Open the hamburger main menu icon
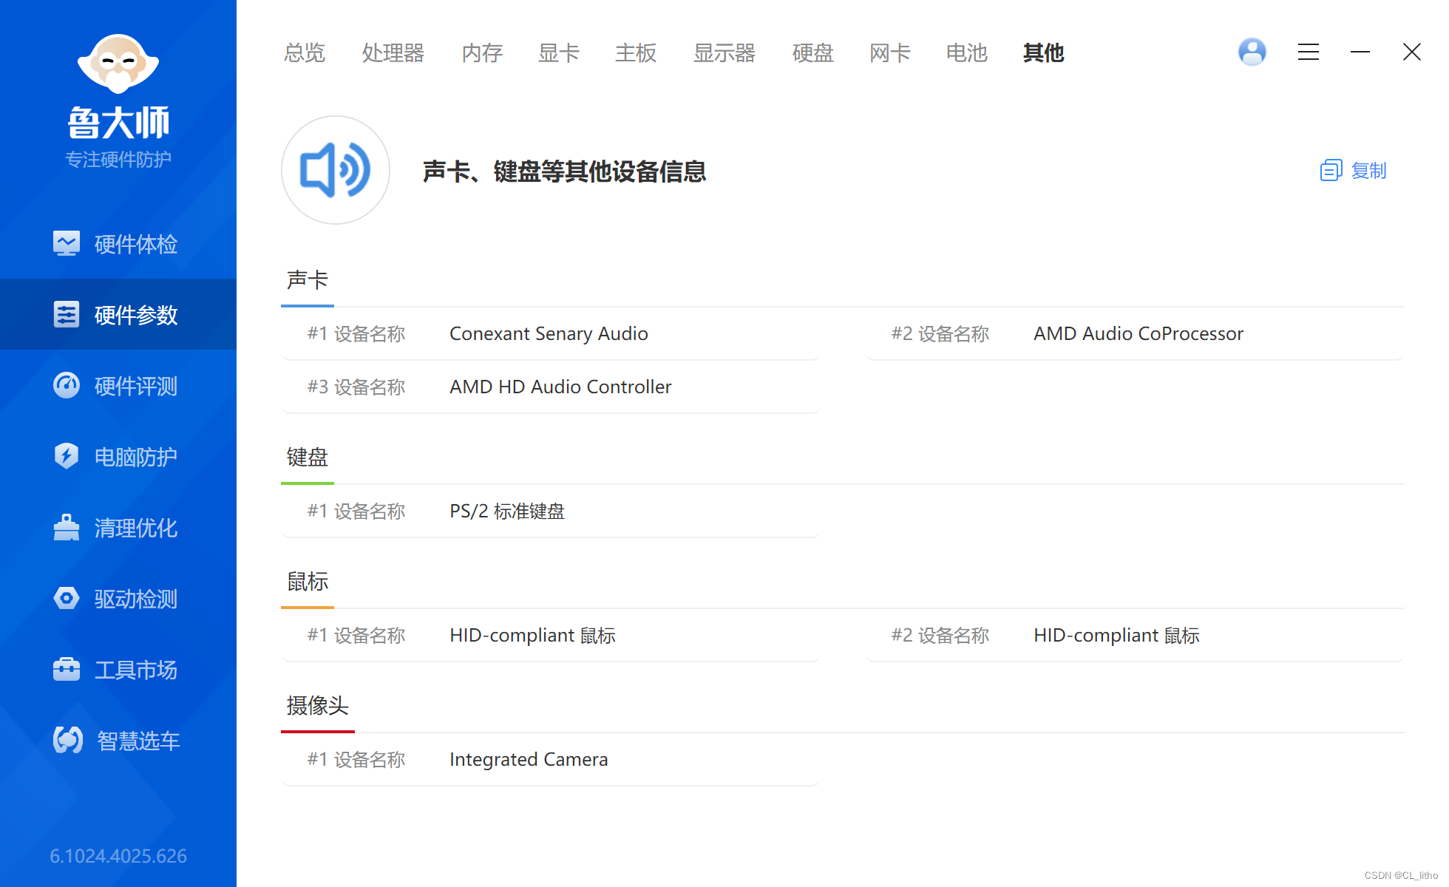This screenshot has height=887, width=1449. pyautogui.click(x=1308, y=52)
